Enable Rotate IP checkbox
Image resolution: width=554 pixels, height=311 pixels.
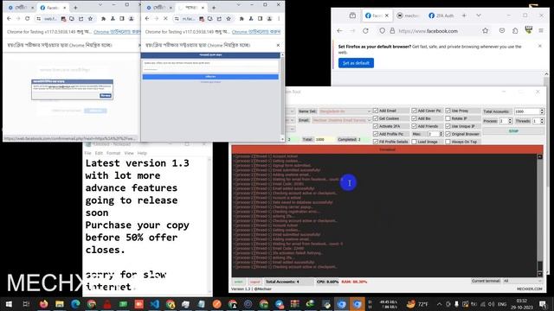(448, 118)
